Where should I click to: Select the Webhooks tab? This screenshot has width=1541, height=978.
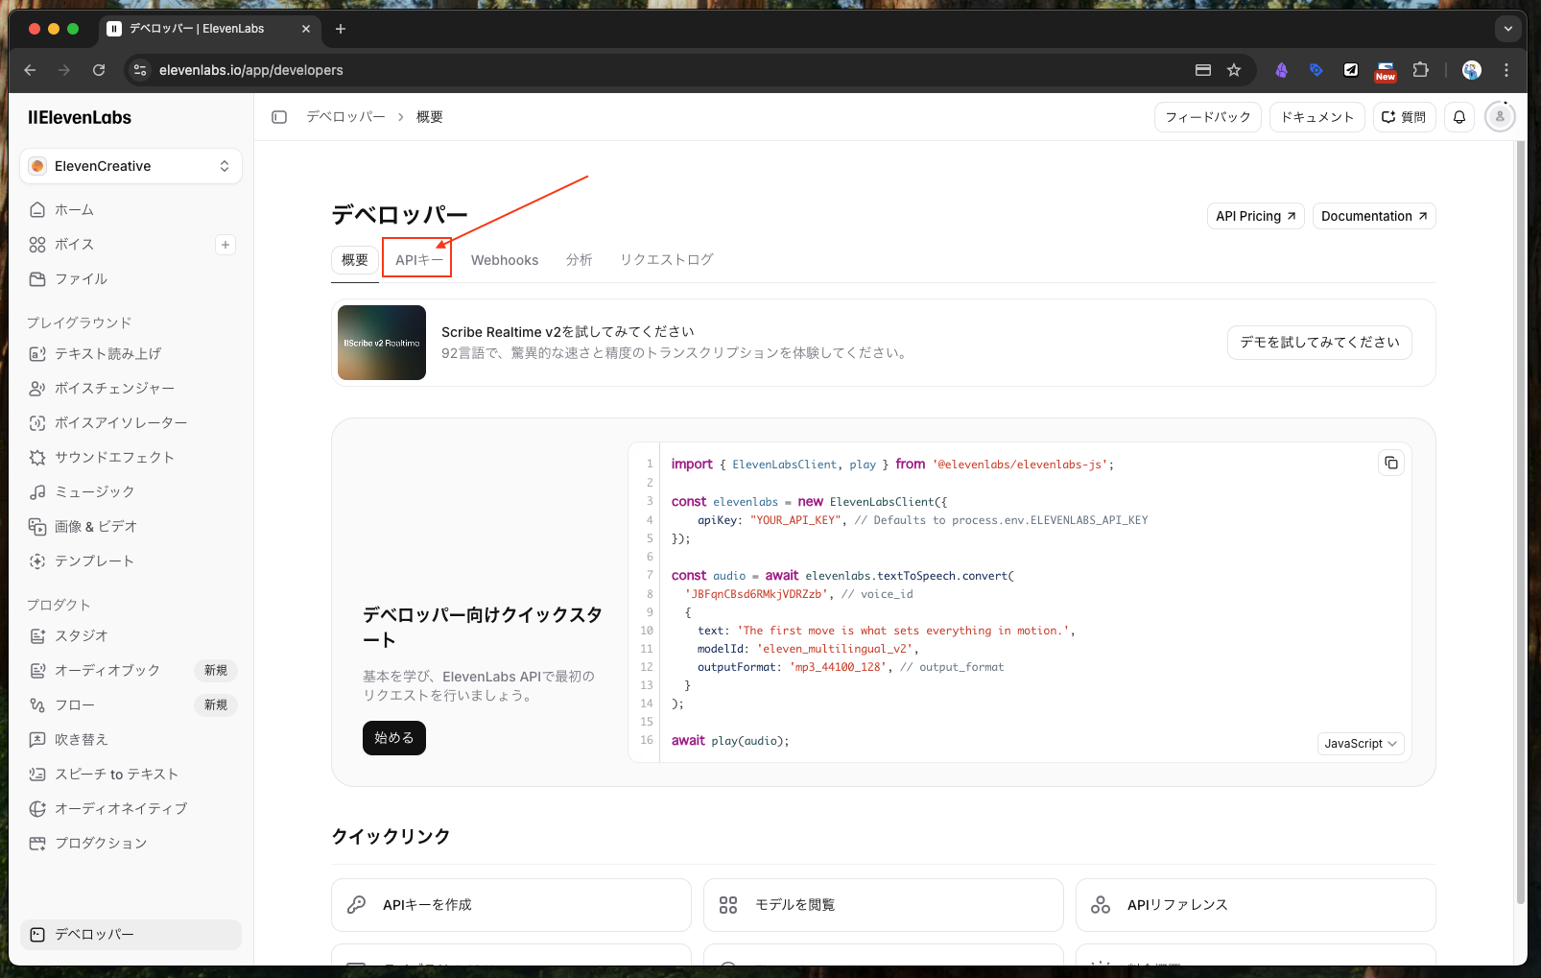[505, 260]
